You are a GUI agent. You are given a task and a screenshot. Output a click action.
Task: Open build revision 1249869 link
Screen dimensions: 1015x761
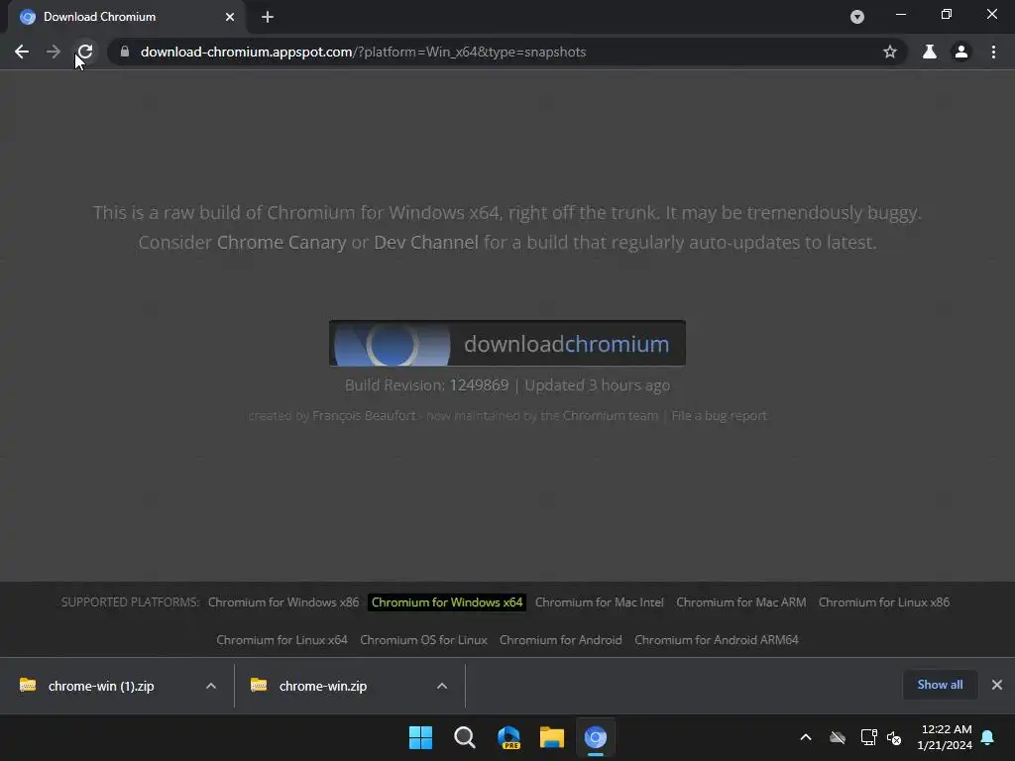point(479,385)
